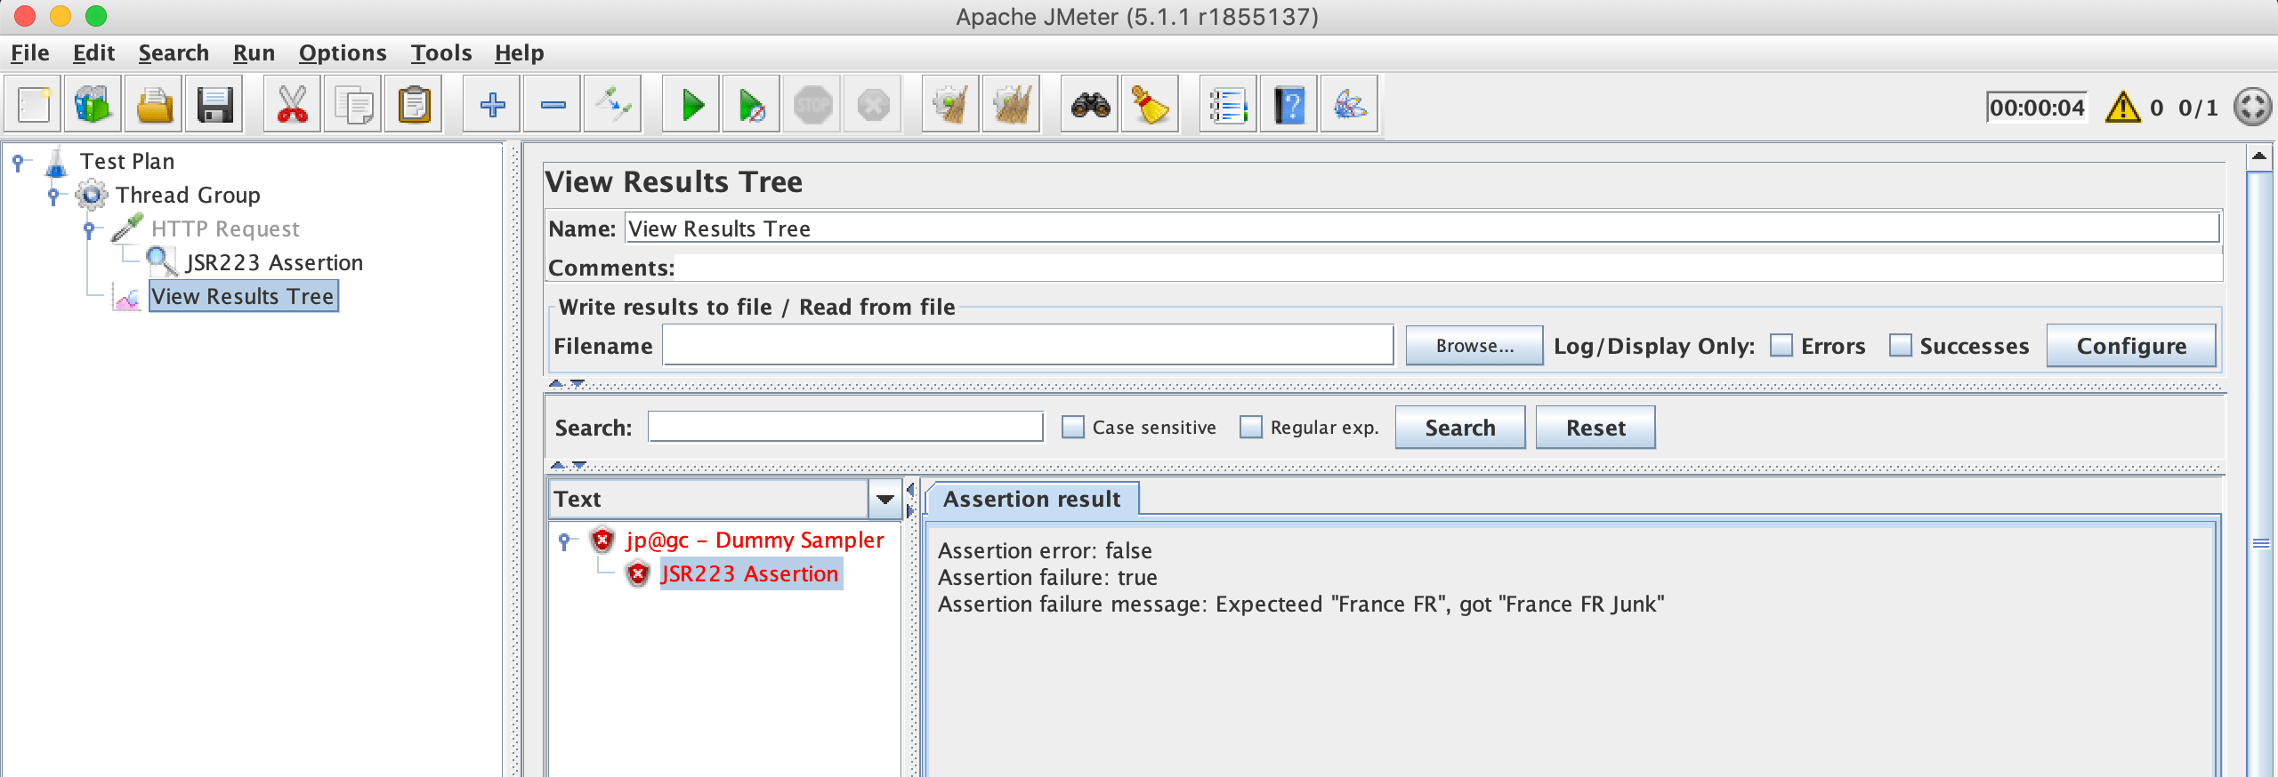
Task: Open the Help menu
Action: 520,53
